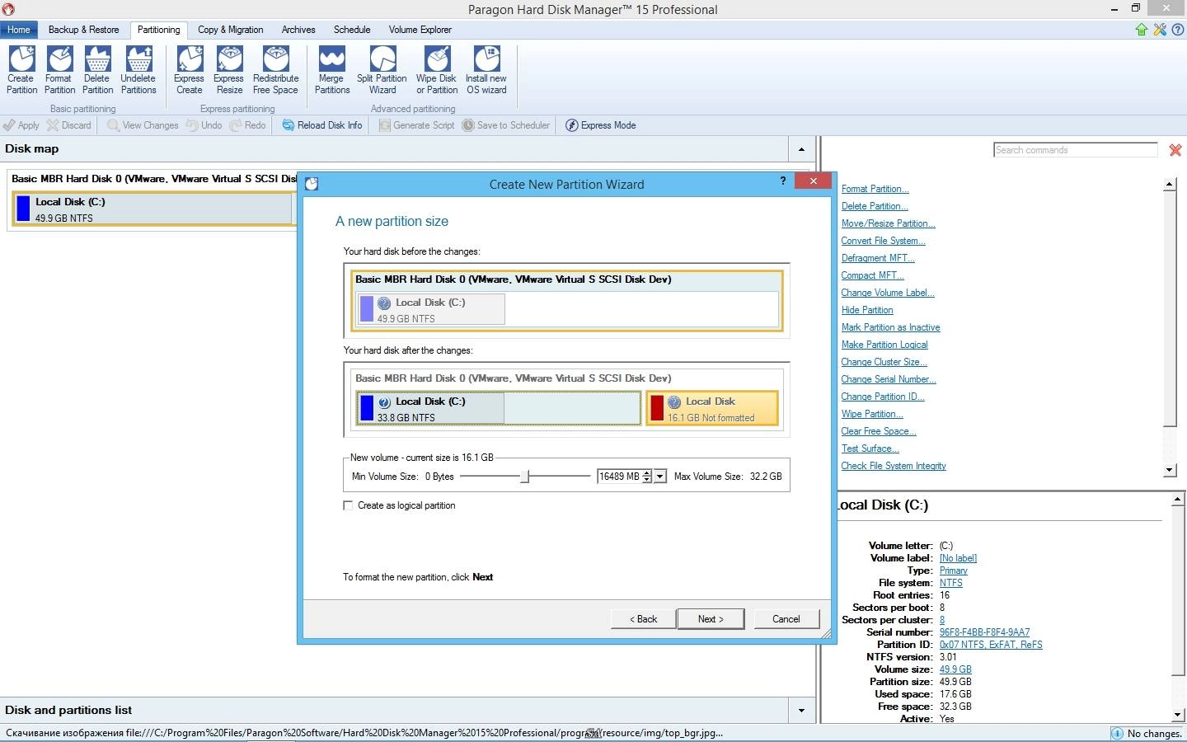Open the volume size unit dropdown
The image size is (1187, 742).
(x=659, y=477)
